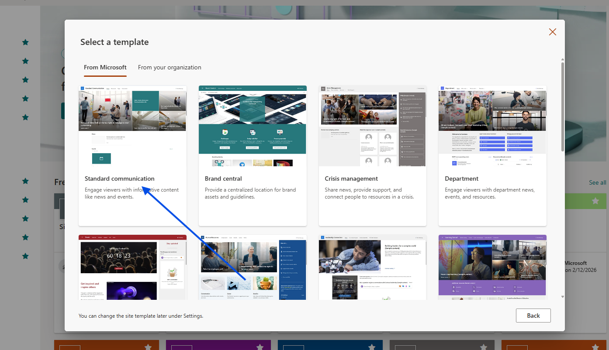Switch to From your organization tab

[x=170, y=67]
